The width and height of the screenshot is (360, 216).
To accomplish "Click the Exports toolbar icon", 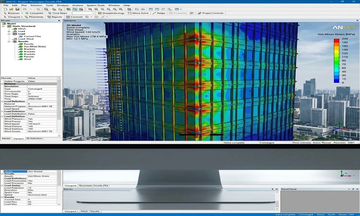I will coord(49,17).
